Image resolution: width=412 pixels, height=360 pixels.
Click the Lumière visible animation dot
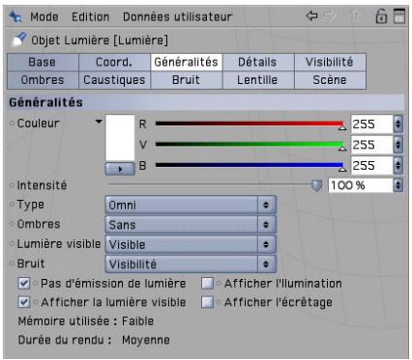click(12, 244)
